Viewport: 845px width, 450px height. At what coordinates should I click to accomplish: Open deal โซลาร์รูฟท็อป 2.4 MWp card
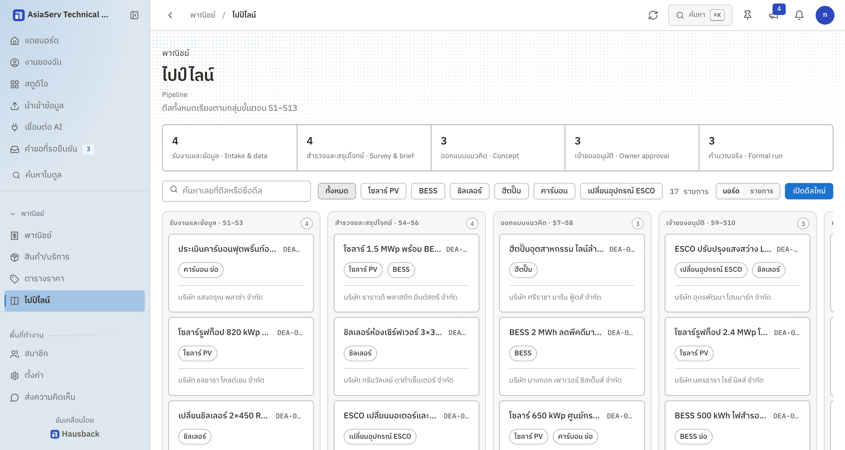coord(737,356)
